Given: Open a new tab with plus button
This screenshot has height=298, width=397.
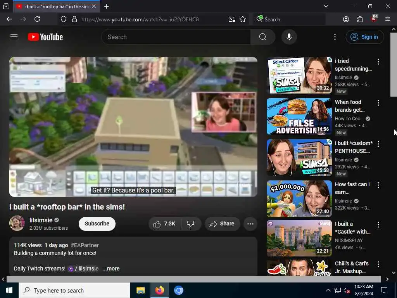Looking at the screenshot, I should coord(107,7).
